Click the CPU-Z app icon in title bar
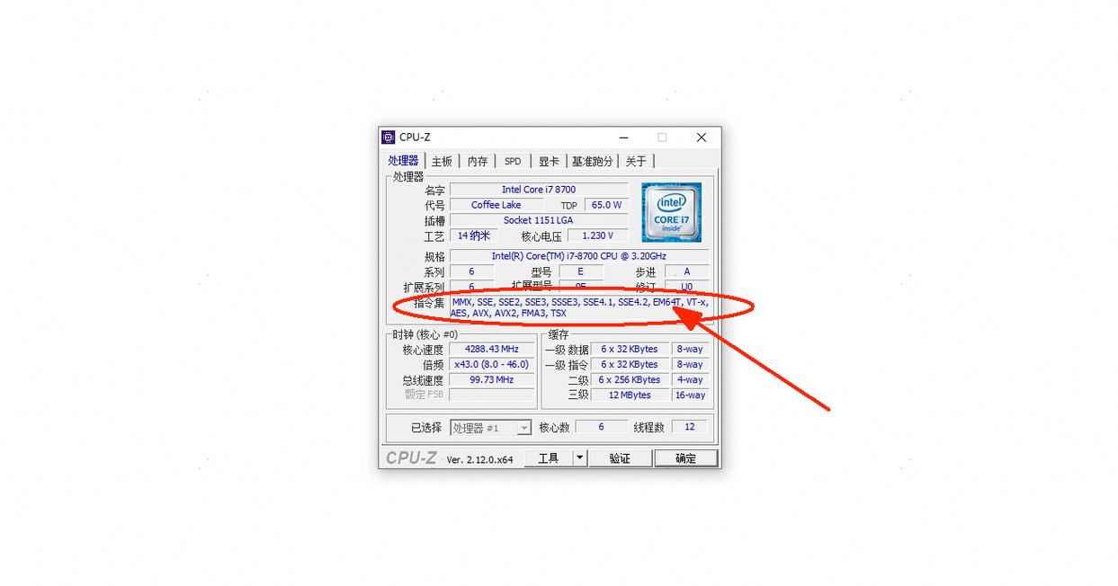The height and width of the screenshot is (586, 1118). click(x=389, y=138)
